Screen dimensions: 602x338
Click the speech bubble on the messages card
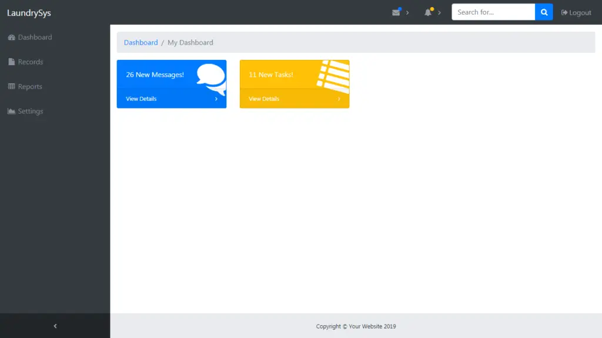[x=212, y=76]
